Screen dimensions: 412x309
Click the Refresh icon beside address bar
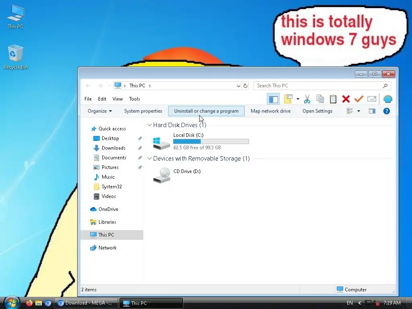[x=245, y=86]
